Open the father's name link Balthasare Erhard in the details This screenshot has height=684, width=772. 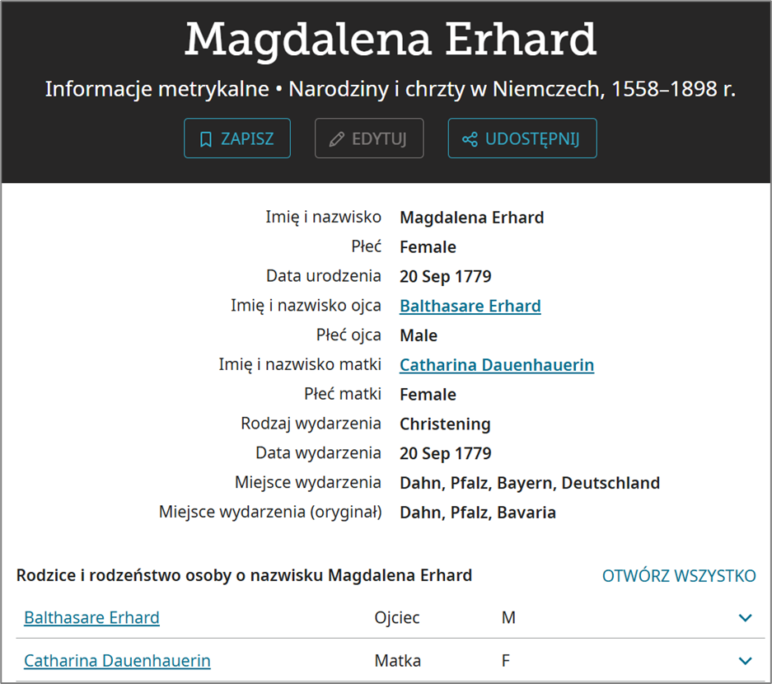click(x=470, y=306)
